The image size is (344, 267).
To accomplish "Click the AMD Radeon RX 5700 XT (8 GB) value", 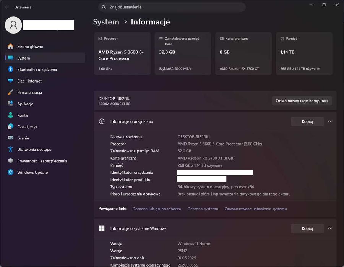I will [x=206, y=158].
